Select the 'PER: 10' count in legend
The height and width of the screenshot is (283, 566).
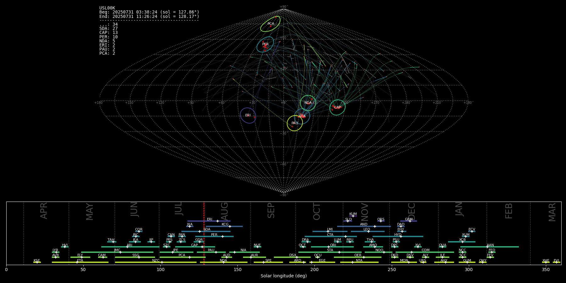(108, 37)
